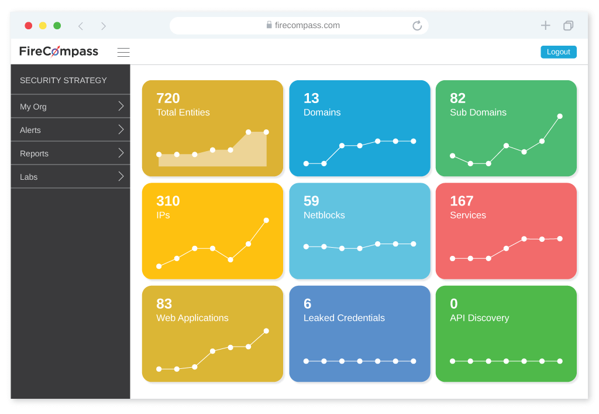Click the last data point on Netblocks chart
The width and height of the screenshot is (599, 414).
coord(414,244)
